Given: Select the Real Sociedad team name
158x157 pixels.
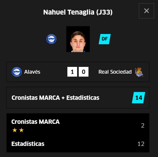Looking at the screenshot, I should click(x=115, y=72).
